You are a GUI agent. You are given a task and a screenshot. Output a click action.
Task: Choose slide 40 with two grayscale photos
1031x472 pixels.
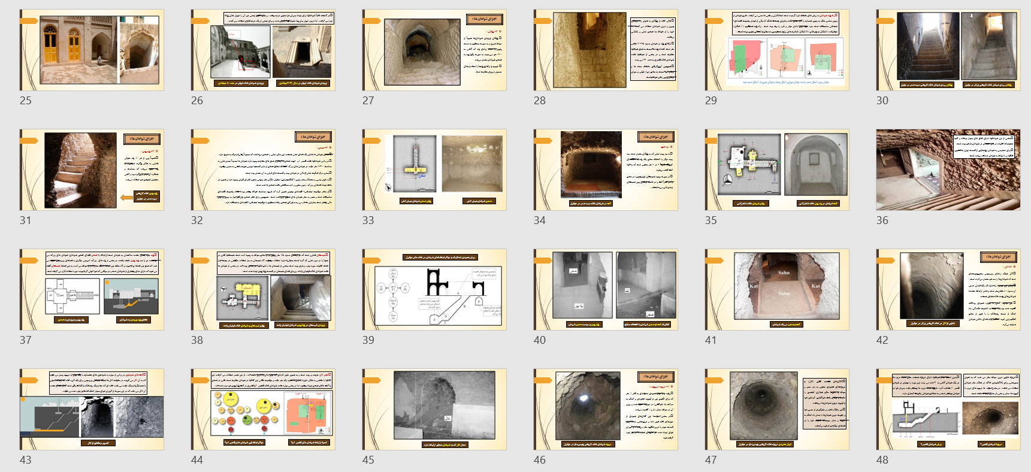pos(606,289)
